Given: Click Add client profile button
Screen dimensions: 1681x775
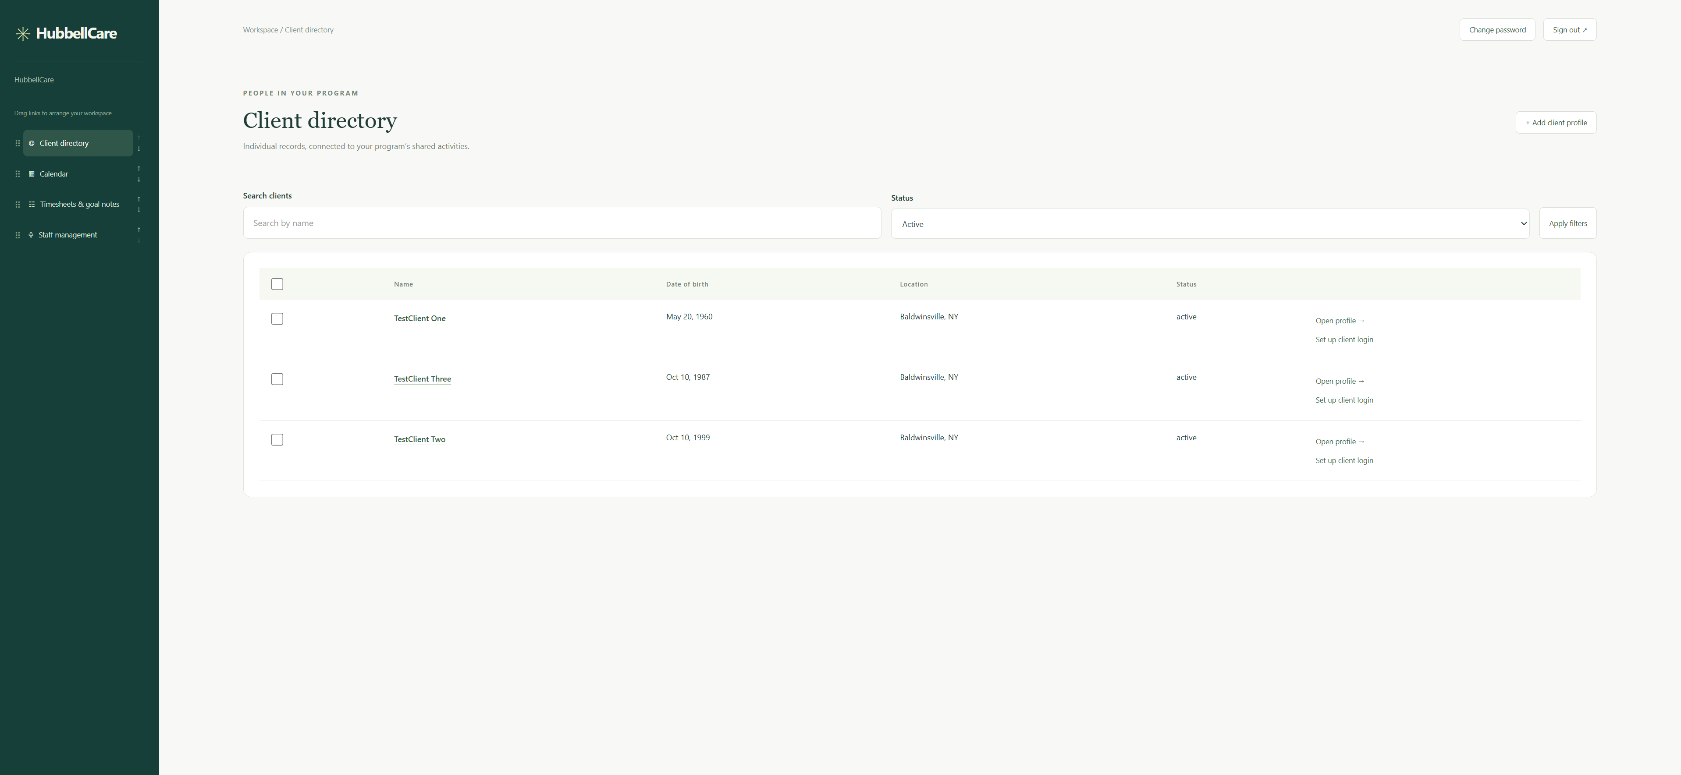Looking at the screenshot, I should (1557, 123).
